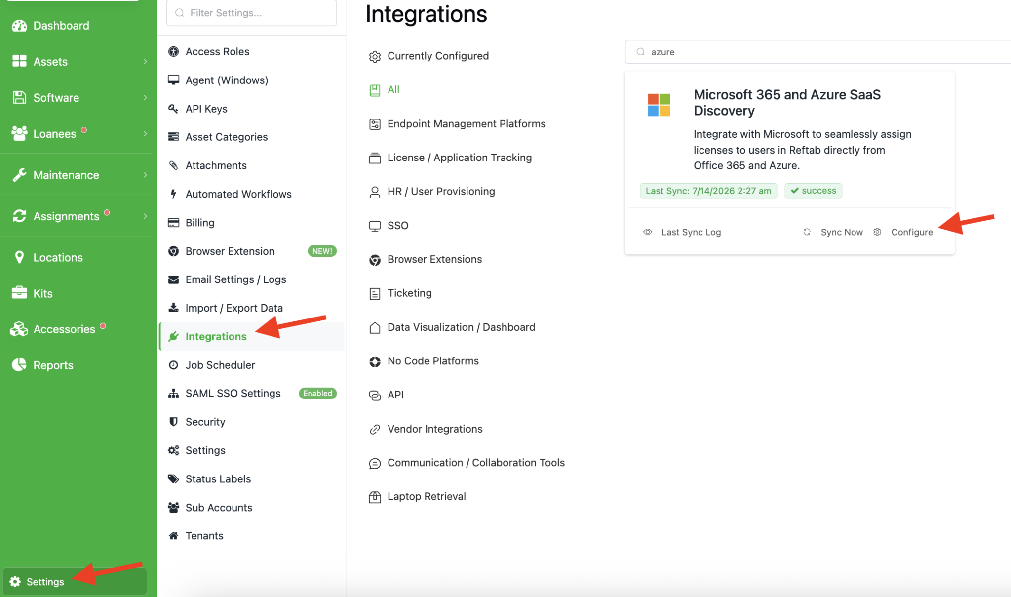Click the Access Roles icon

click(x=173, y=51)
